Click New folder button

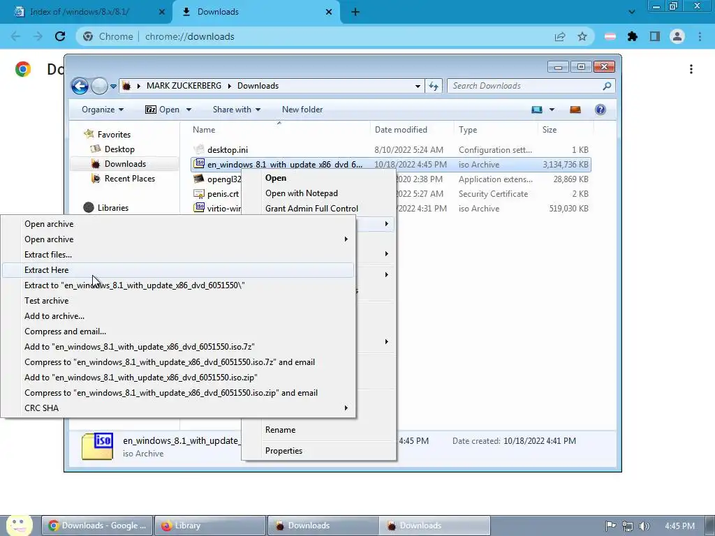click(x=302, y=110)
